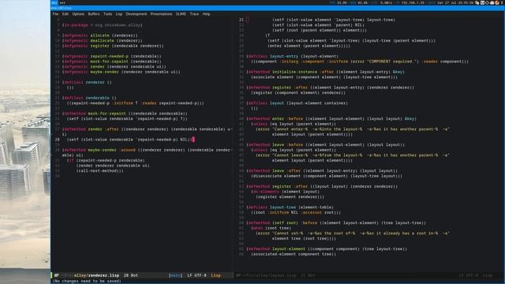Click 'layout-entry' defclass name in right pane
Screen dimensions: 505x284
[284, 56]
